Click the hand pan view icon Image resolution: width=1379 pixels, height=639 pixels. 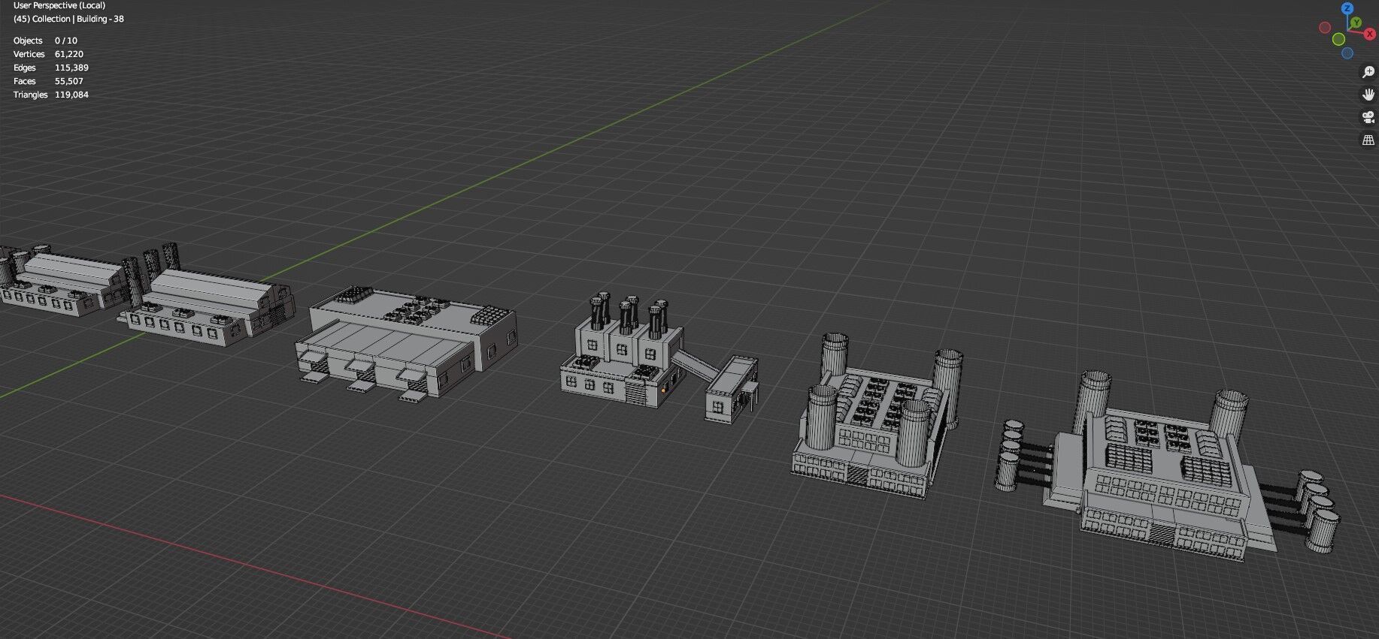(1368, 95)
